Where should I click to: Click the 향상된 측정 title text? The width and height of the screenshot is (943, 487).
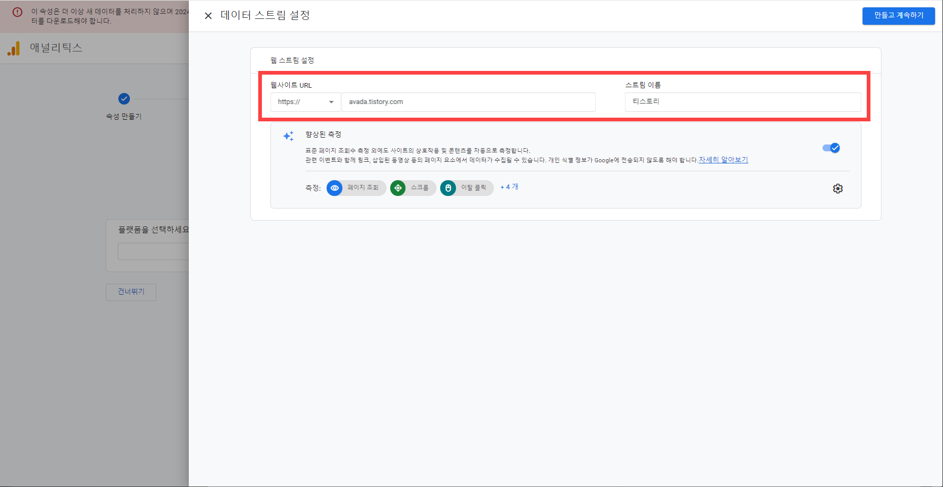tap(323, 134)
